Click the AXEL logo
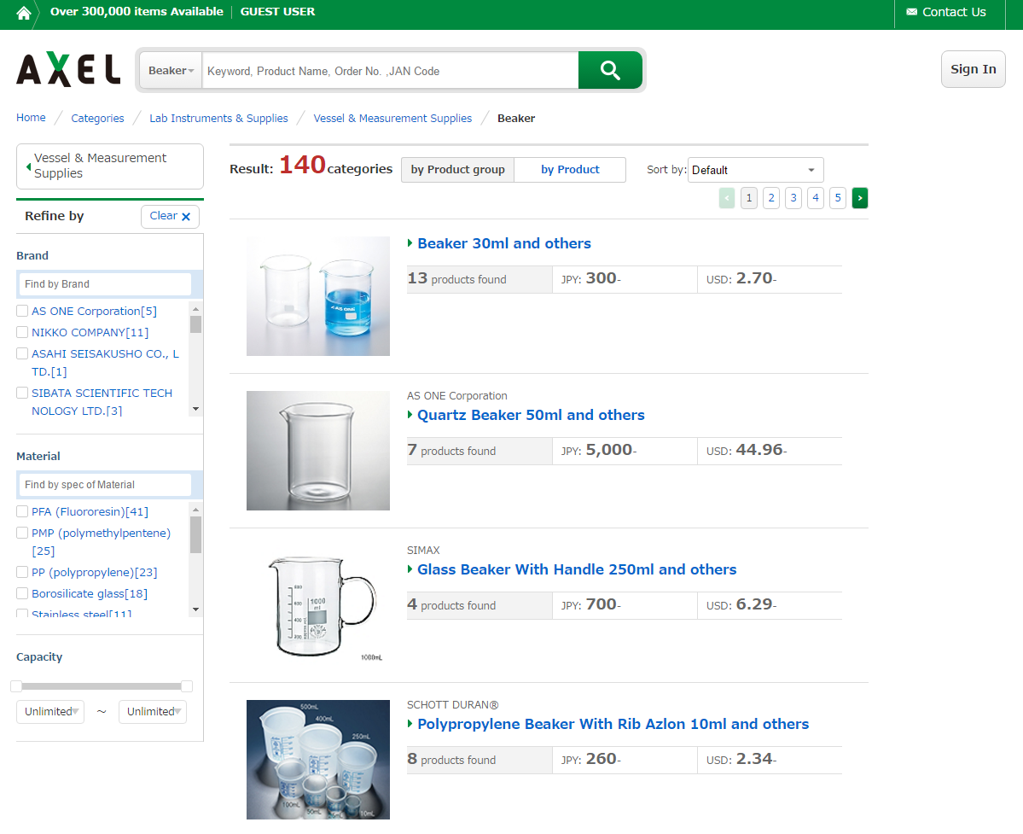The width and height of the screenshot is (1023, 834). [68, 70]
